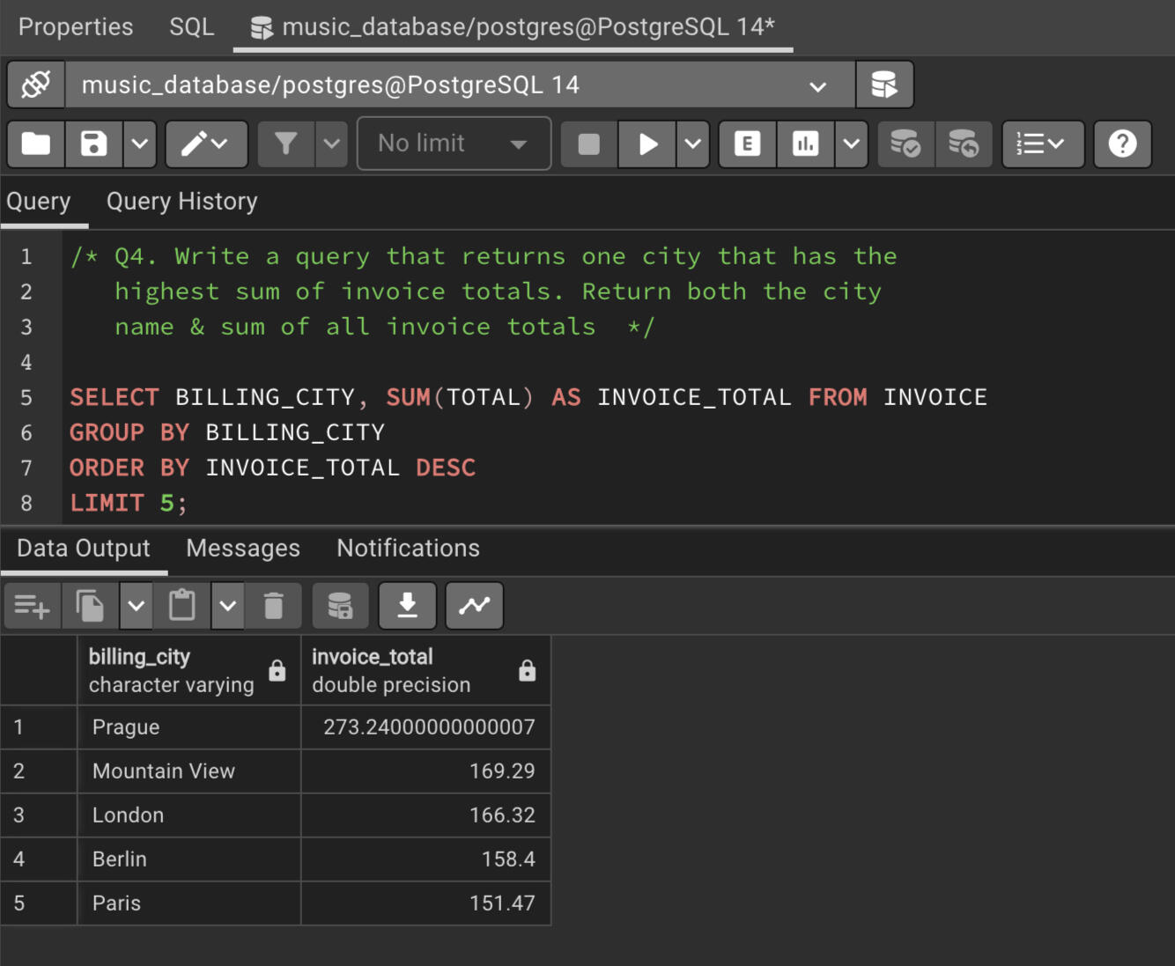
Task: Save the query file with disk icon
Action: [93, 144]
